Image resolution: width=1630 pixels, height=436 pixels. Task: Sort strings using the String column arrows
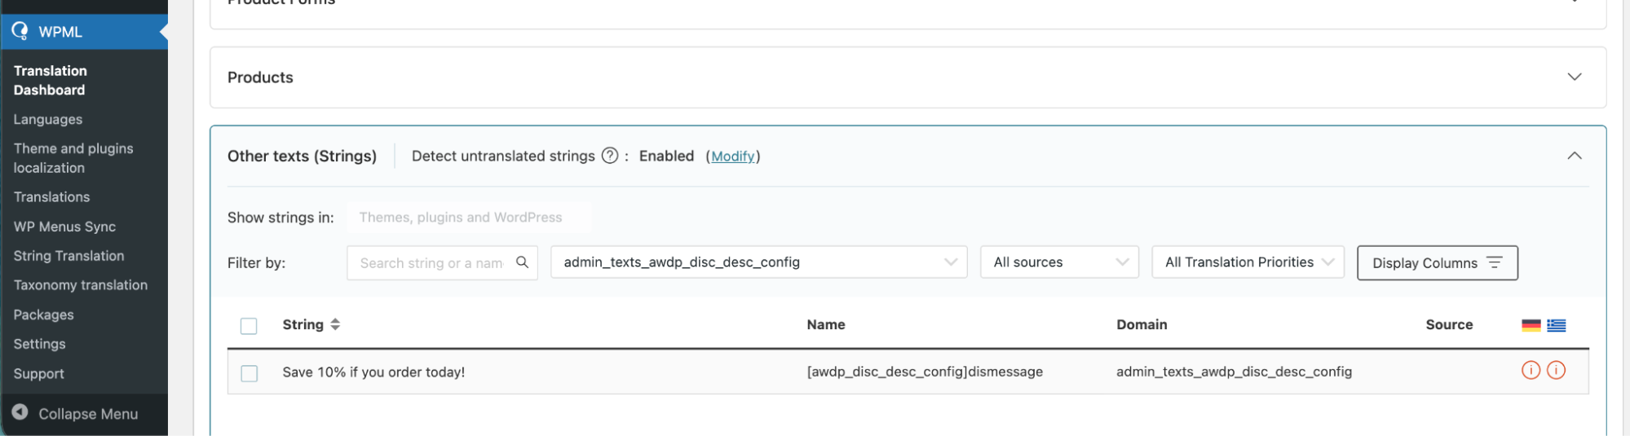pyautogui.click(x=335, y=324)
